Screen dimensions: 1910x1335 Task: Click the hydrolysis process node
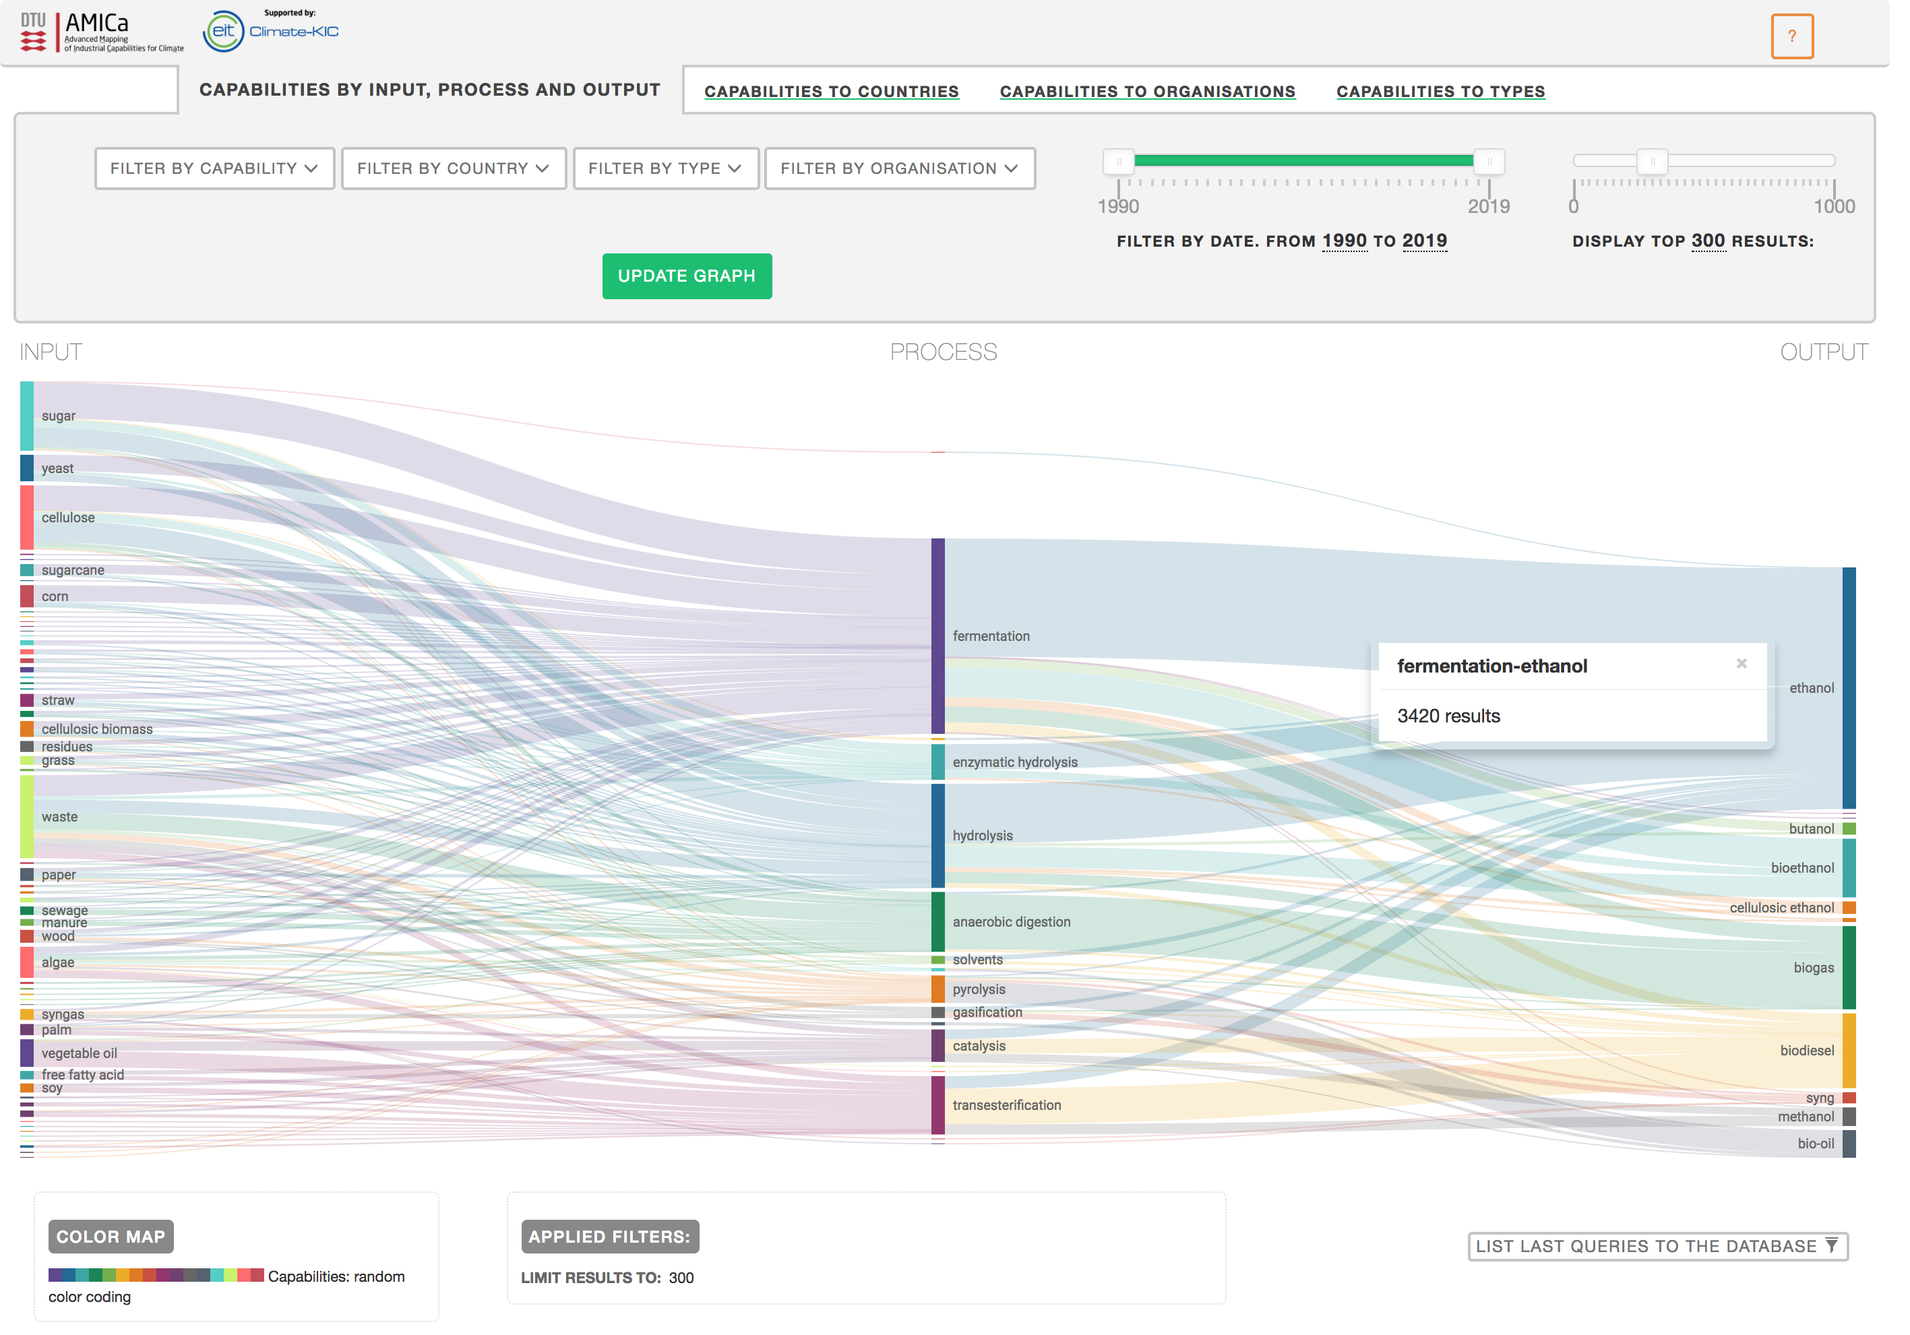click(948, 844)
